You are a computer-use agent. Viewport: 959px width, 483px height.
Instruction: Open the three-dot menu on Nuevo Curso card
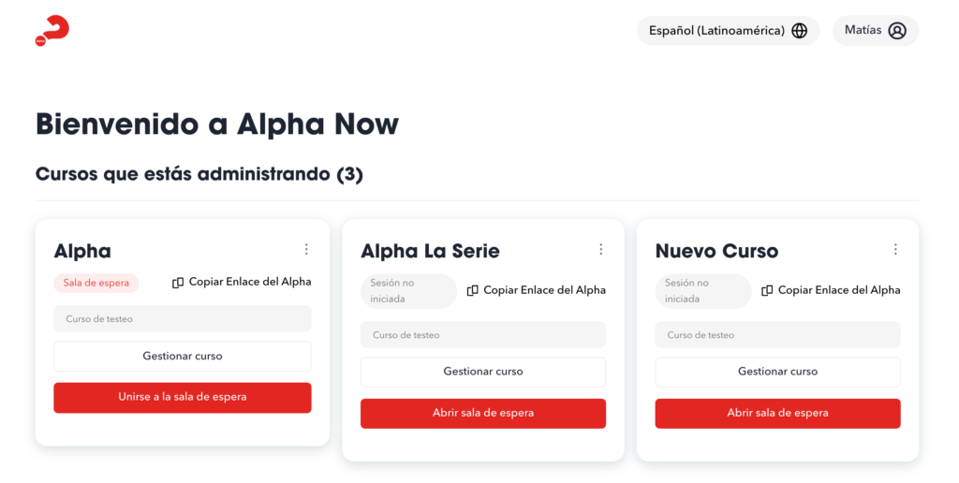[x=895, y=249]
